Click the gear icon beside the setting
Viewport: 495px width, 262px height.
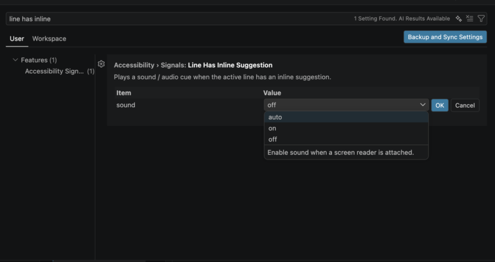[x=101, y=64]
